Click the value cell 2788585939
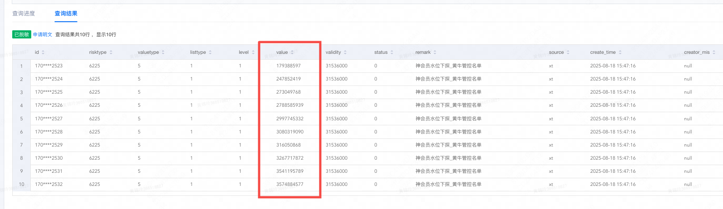The width and height of the screenshot is (723, 209). tap(290, 105)
